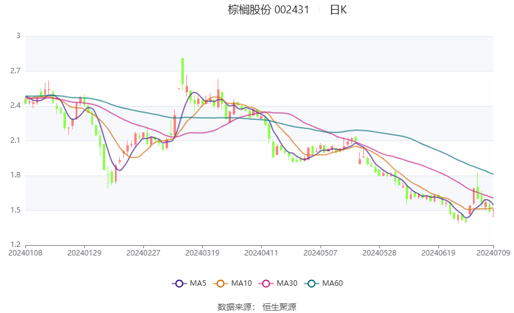The height and width of the screenshot is (313, 514).
Task: Toggle the MA10 legend series
Action: [232, 283]
